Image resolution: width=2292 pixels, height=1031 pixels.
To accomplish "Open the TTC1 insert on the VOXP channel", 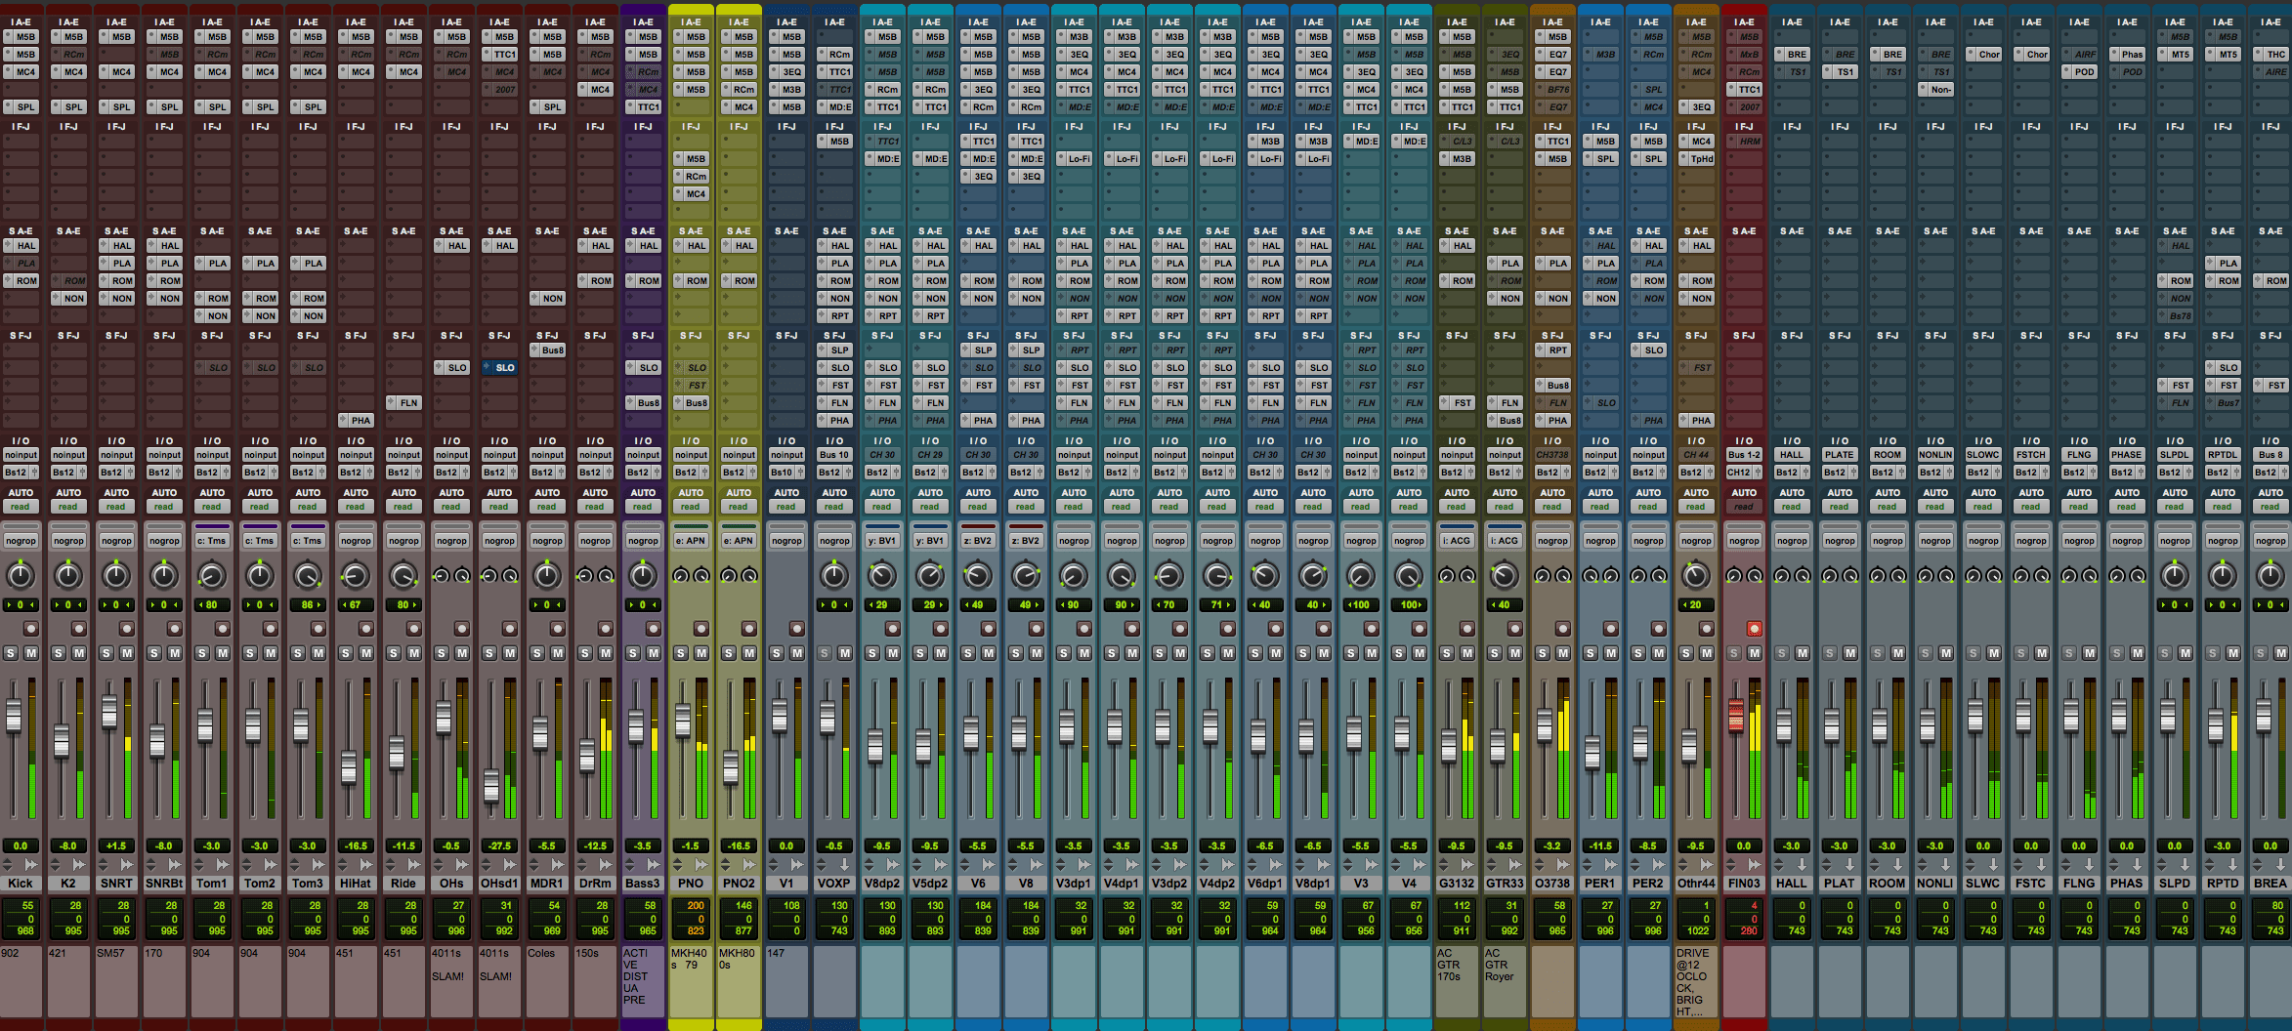I will coord(834,71).
